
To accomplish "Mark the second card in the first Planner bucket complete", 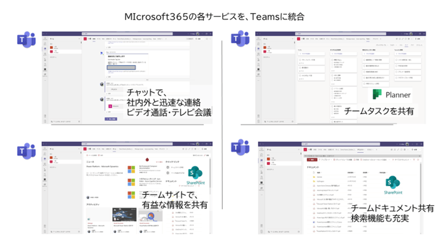I will pyautogui.click(x=300, y=68).
